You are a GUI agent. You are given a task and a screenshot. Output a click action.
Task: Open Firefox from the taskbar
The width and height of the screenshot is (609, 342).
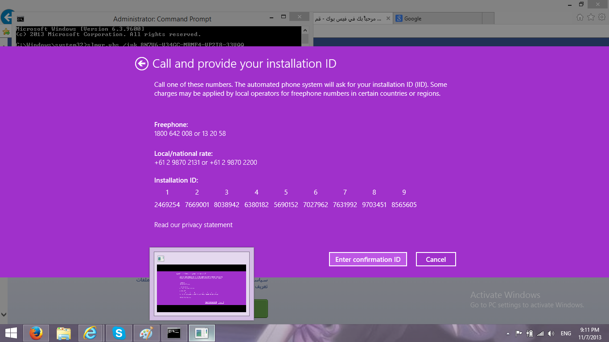pos(36,333)
